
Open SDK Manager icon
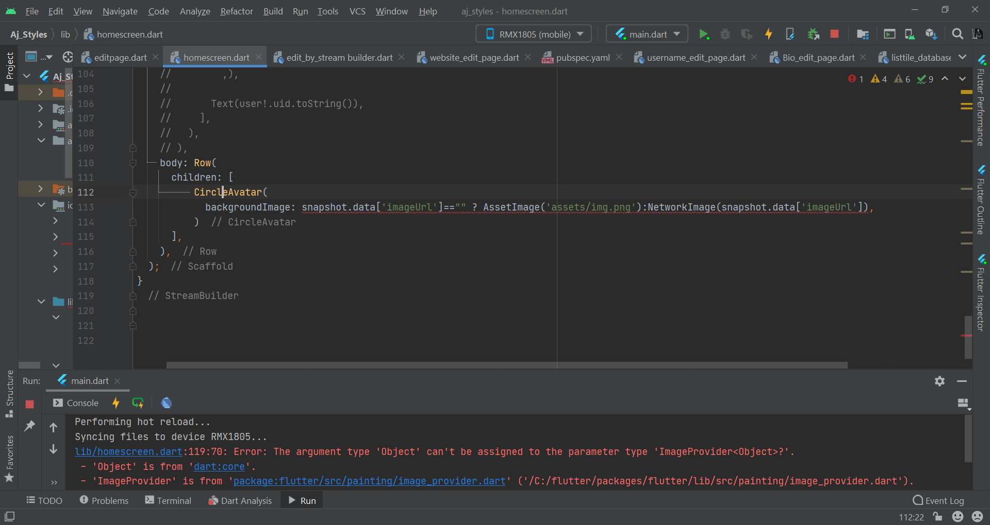tap(931, 34)
